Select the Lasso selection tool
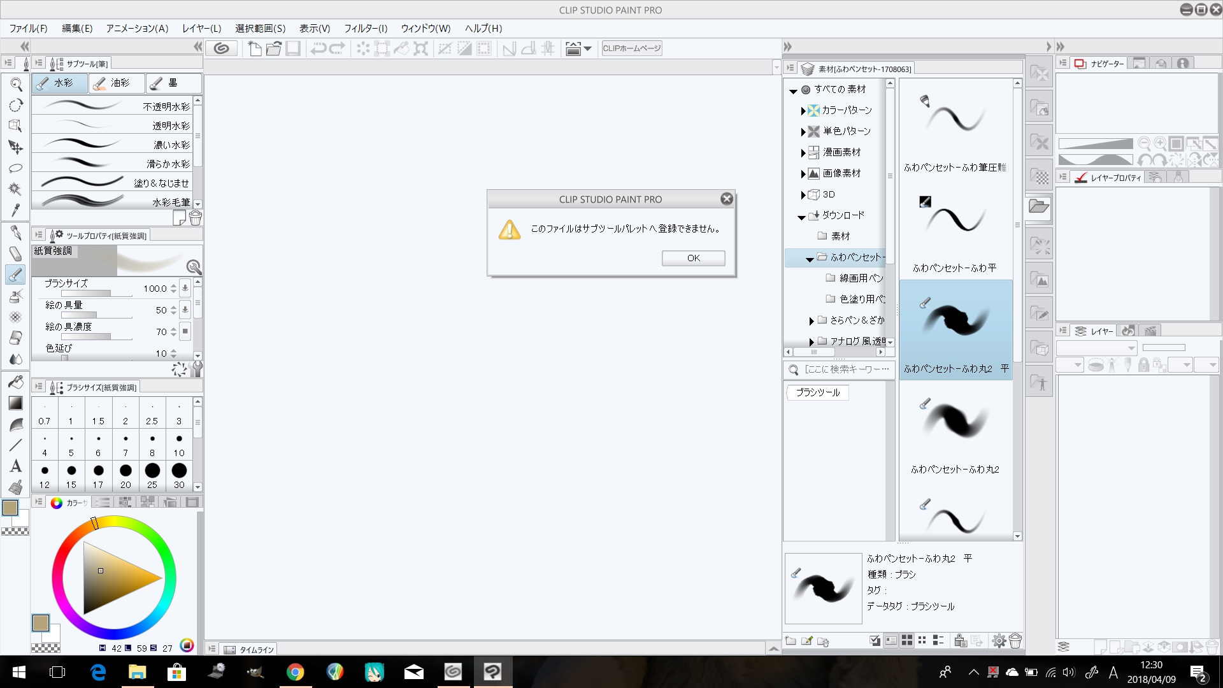 click(16, 168)
